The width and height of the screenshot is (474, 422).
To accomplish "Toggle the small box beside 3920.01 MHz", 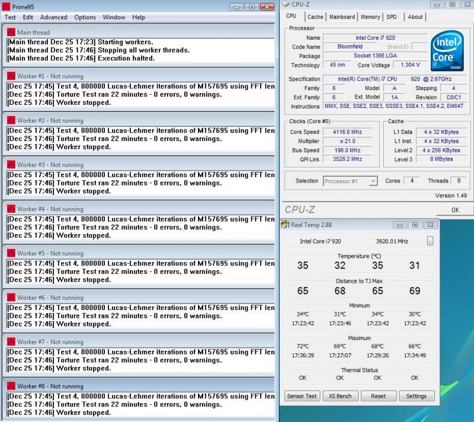I will (x=430, y=241).
